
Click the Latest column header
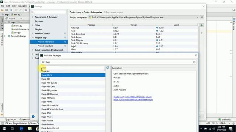tap(176, 25)
